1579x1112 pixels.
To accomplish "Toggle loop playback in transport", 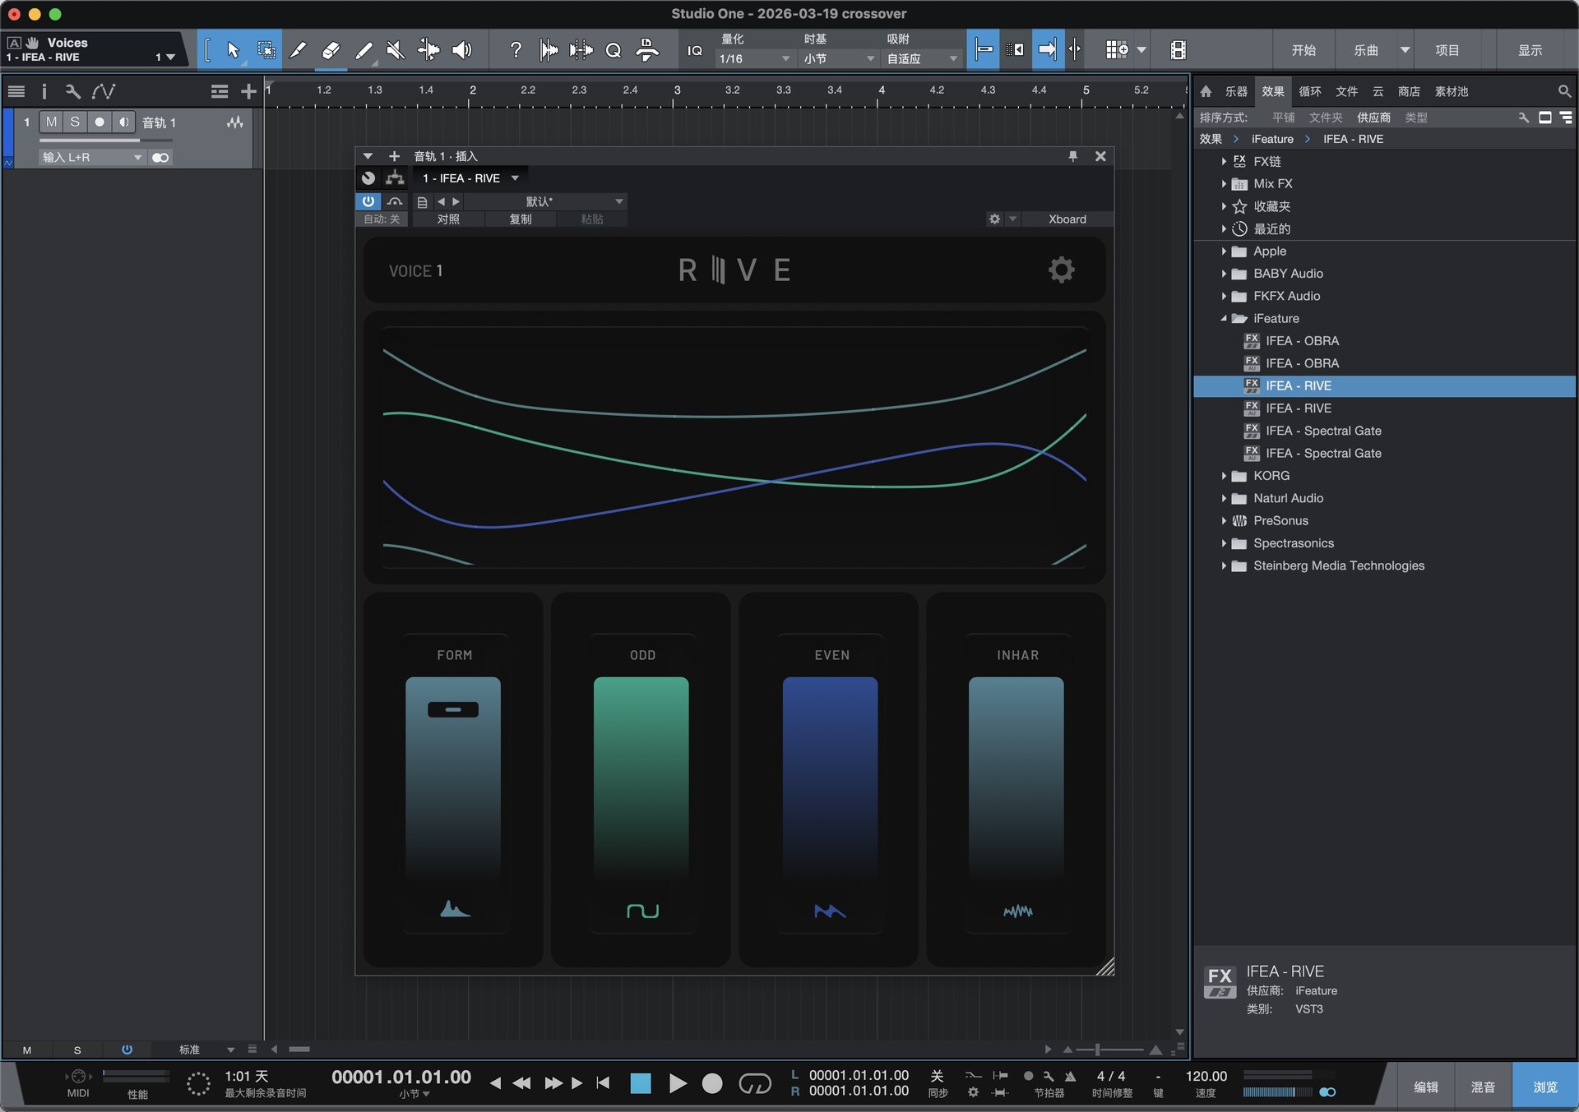I will [754, 1083].
